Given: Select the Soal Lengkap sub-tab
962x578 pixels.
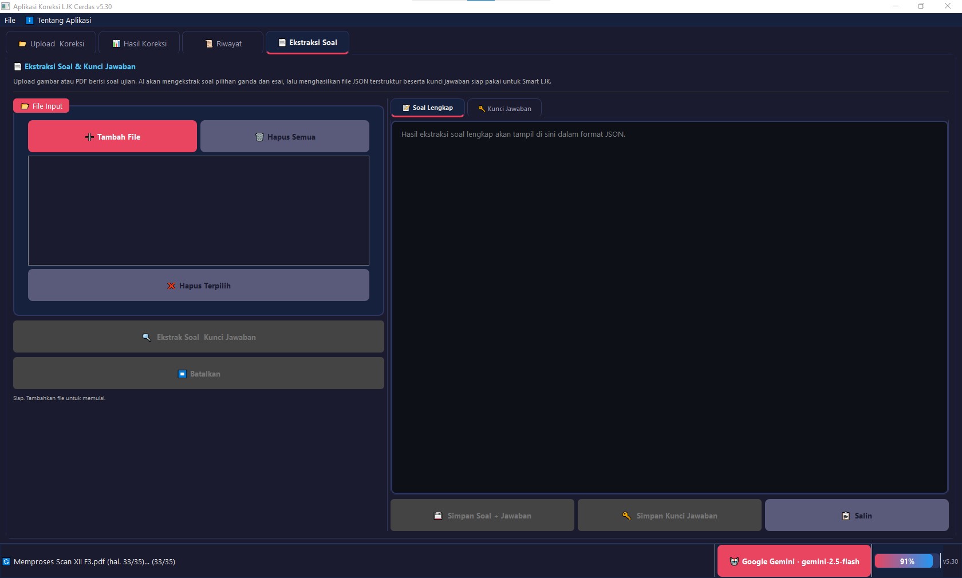Looking at the screenshot, I should (x=427, y=108).
